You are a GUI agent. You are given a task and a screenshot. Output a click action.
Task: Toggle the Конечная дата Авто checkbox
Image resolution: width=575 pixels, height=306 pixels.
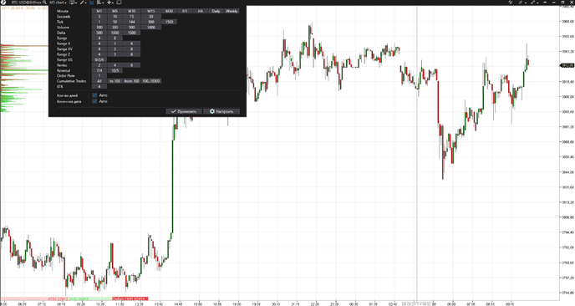click(94, 101)
